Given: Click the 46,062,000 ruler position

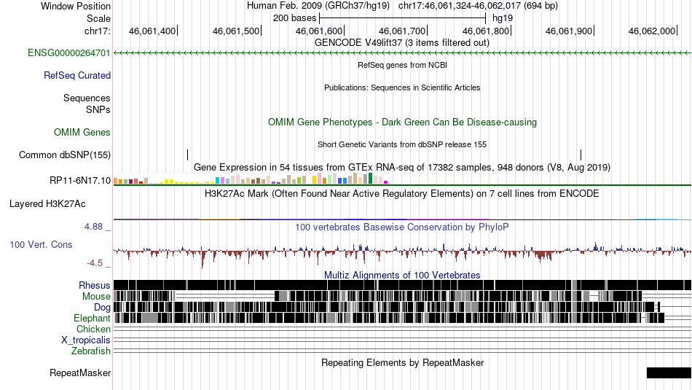Looking at the screenshot, I should point(652,31).
